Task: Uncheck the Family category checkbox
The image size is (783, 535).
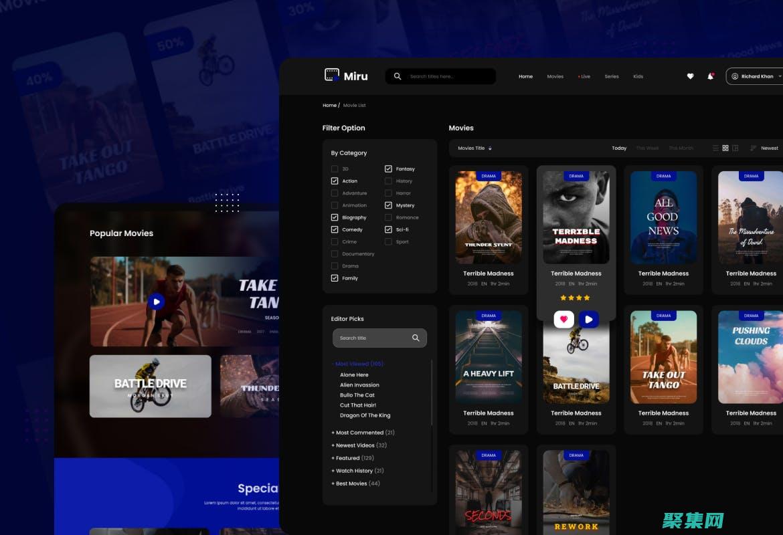Action: [x=335, y=278]
